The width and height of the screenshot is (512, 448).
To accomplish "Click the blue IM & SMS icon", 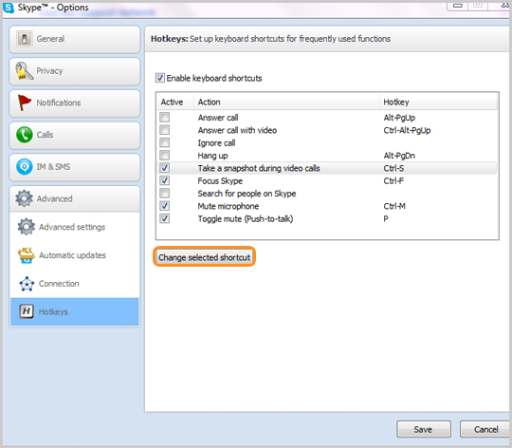I will pos(24,167).
